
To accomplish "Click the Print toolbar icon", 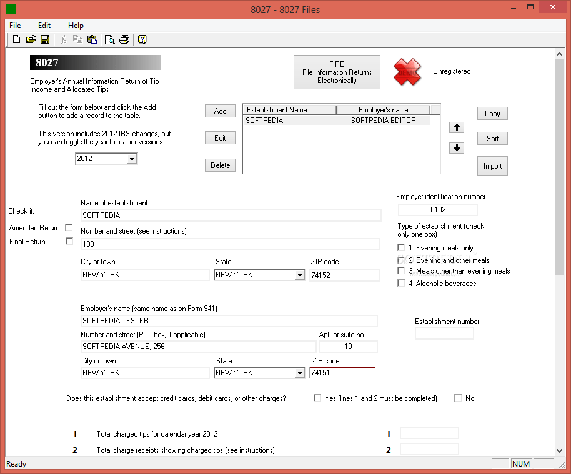I will point(124,39).
